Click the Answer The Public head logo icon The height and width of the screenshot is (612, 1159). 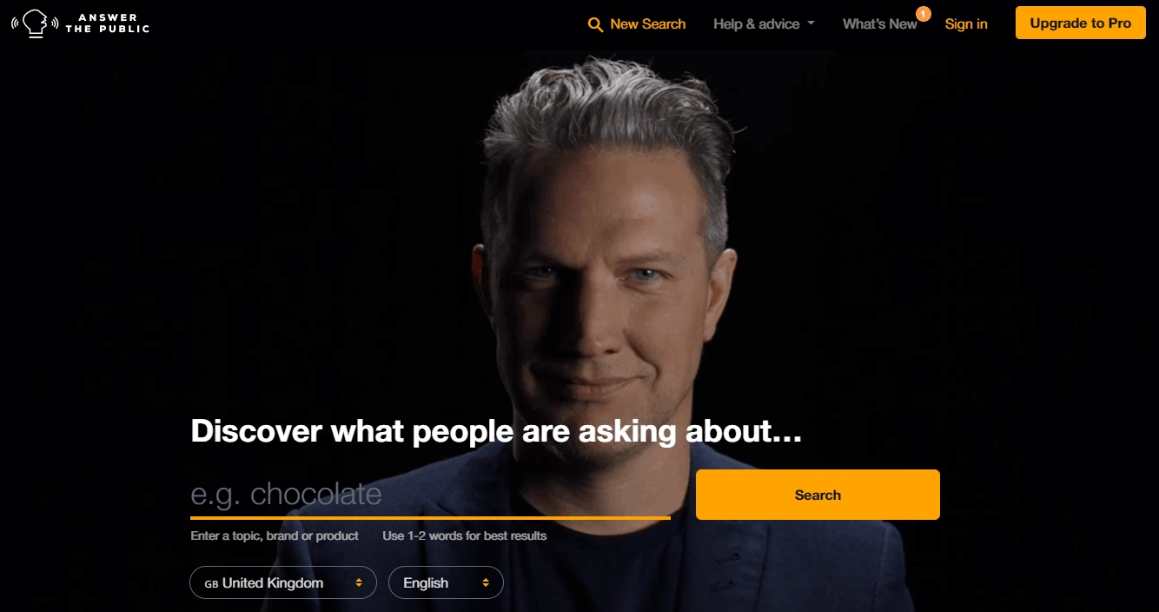tap(35, 23)
